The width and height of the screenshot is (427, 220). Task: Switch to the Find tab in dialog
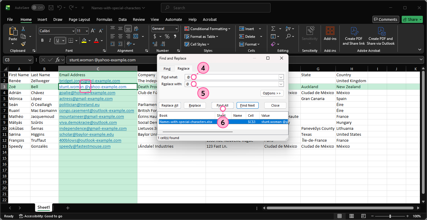pyautogui.click(x=167, y=68)
